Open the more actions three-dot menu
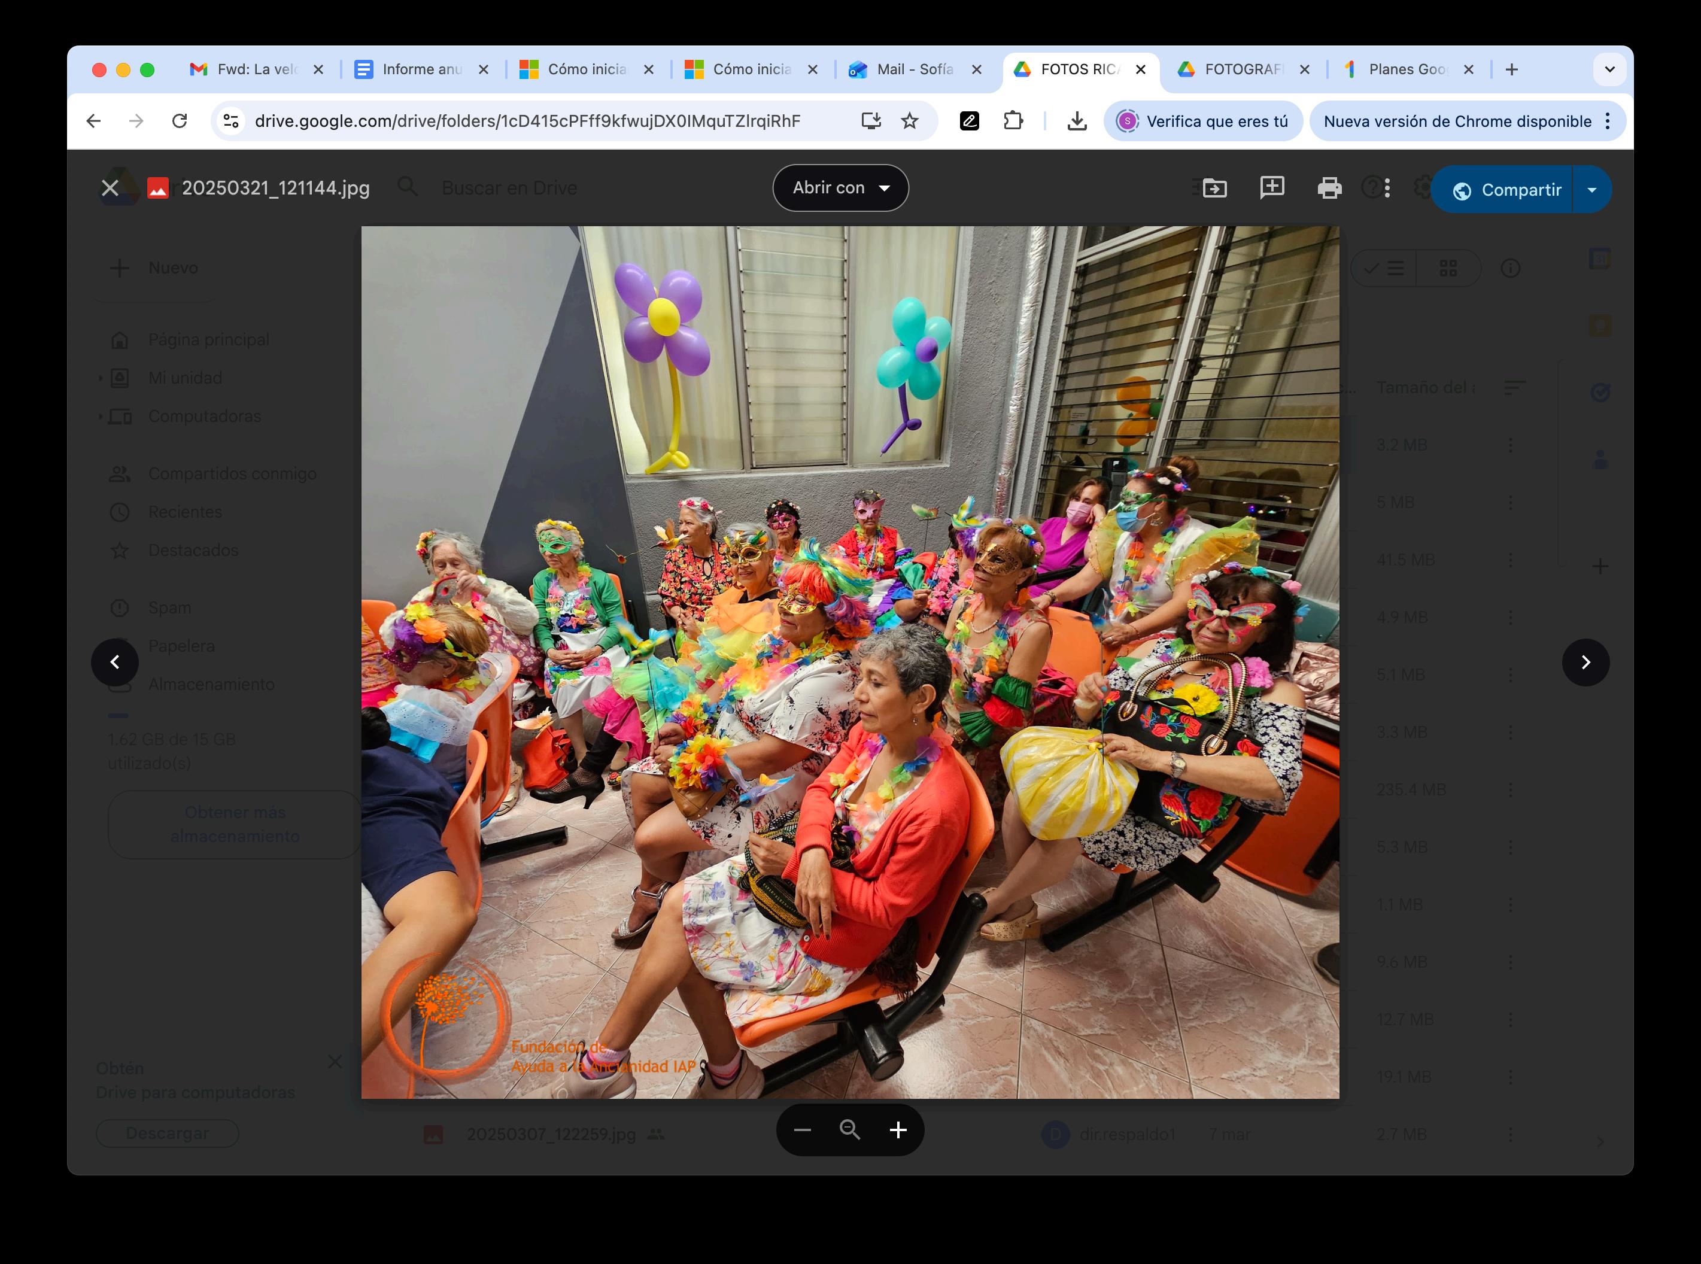 point(1387,188)
